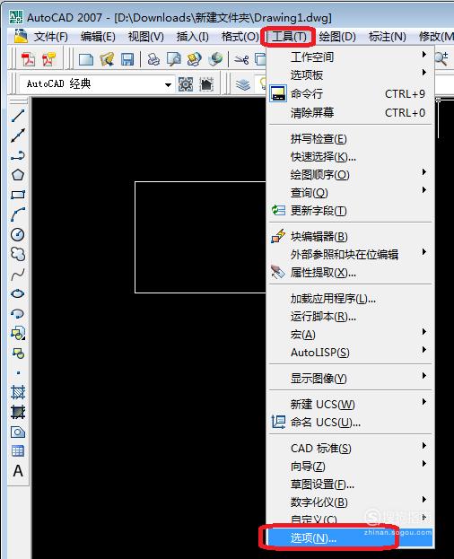Select the Multiline Text tool
Screen dimensions: 454x559
coord(18,471)
